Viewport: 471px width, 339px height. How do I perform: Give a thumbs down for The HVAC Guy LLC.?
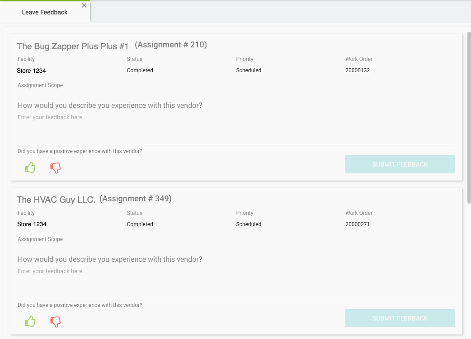click(55, 321)
